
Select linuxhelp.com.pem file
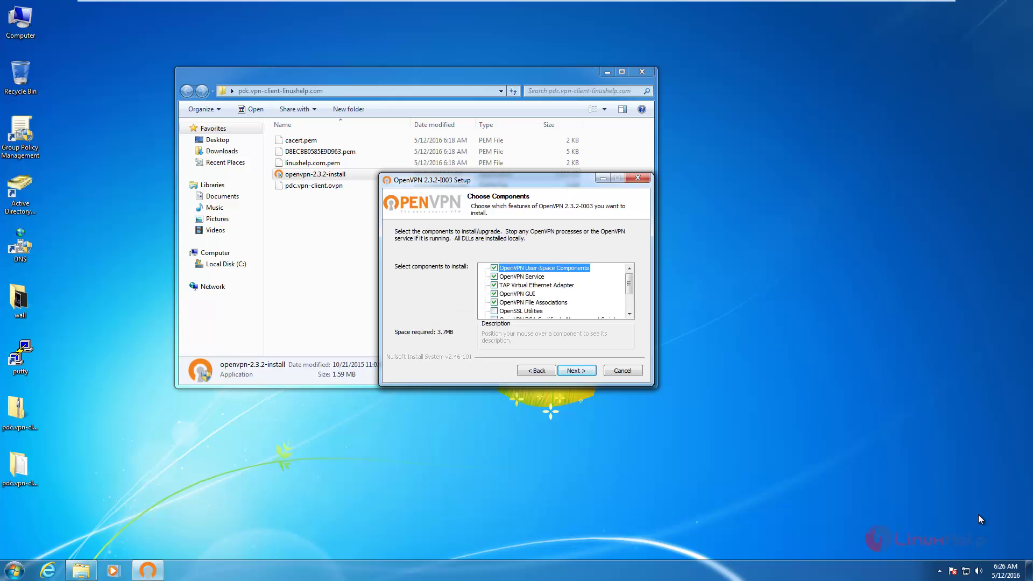click(x=312, y=163)
